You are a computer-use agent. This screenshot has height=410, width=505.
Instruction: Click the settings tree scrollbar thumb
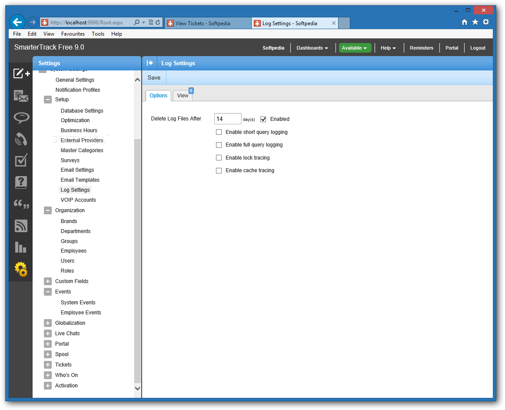coord(137,262)
